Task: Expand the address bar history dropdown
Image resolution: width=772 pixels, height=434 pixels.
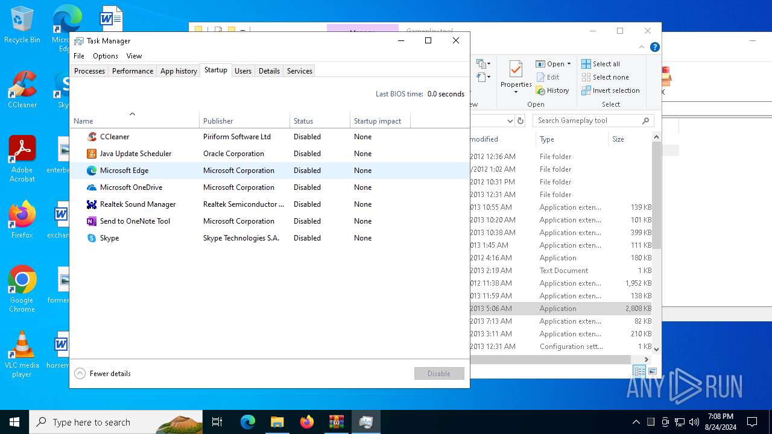Action: coord(510,121)
